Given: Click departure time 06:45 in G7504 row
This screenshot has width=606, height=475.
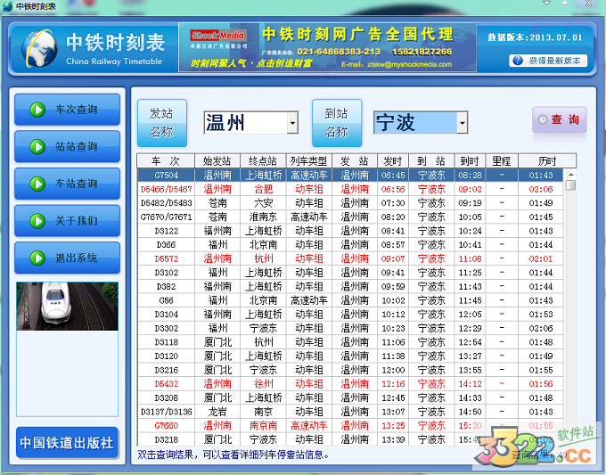Looking at the screenshot, I should 393,175.
